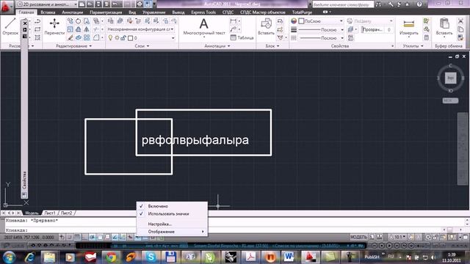Expand the Аннотации panel
This screenshot has height=264, width=470.
(x=217, y=46)
